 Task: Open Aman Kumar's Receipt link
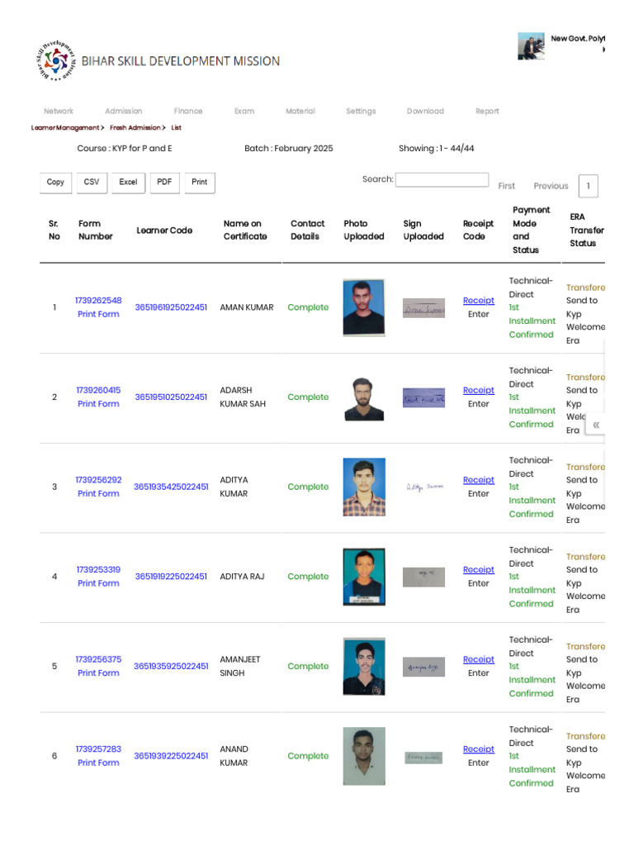click(x=479, y=301)
